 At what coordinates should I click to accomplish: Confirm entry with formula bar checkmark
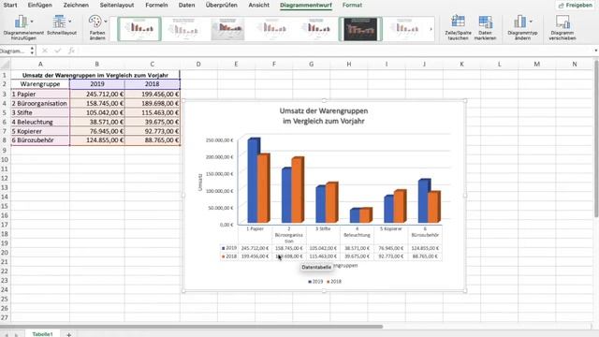pyautogui.click(x=58, y=51)
